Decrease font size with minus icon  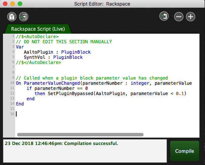(x=179, y=17)
